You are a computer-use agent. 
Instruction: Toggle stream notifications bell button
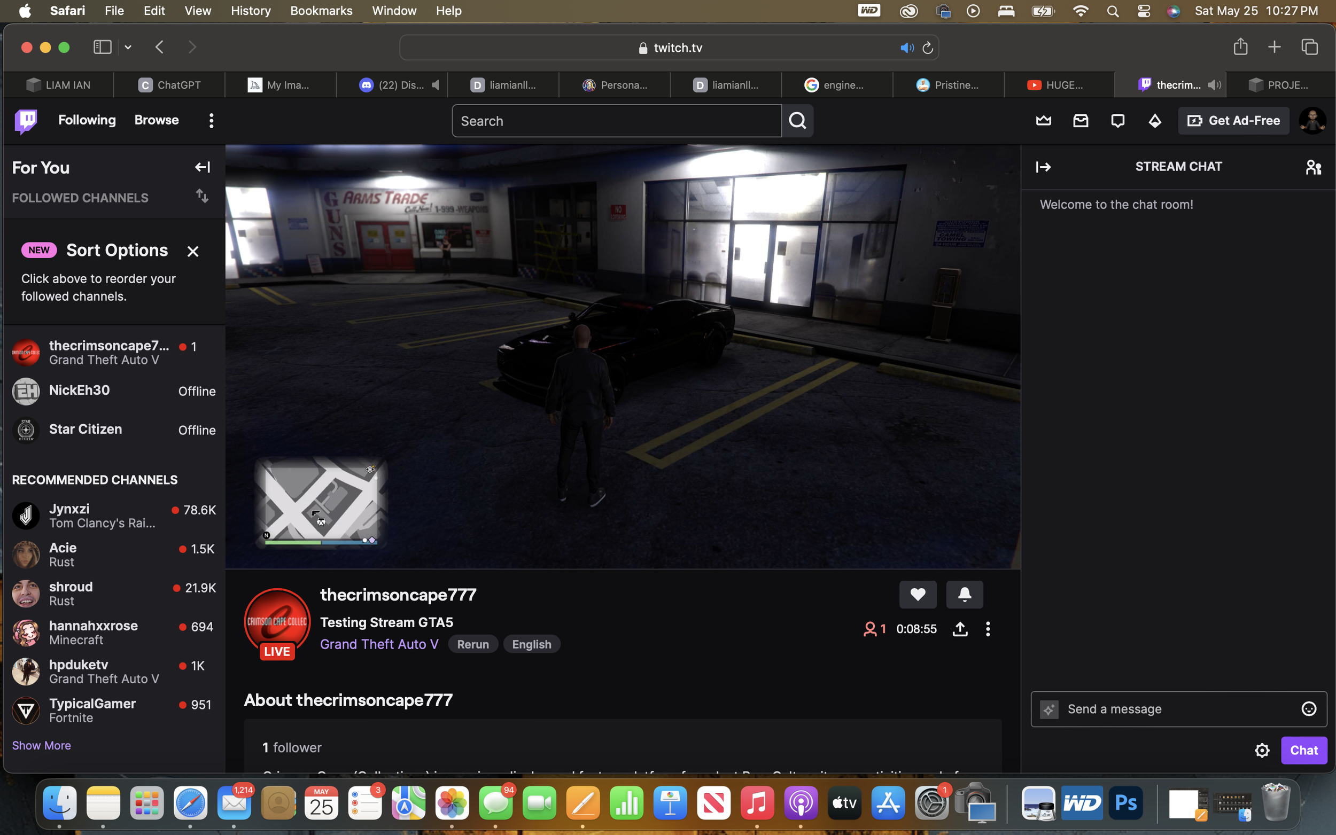pos(964,594)
